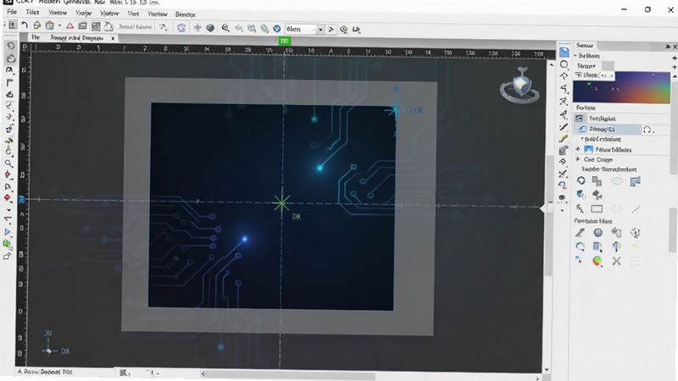Screen dimensions: 678x381
Task: Click the dotted square selection icon in the panel
Action: (634, 261)
